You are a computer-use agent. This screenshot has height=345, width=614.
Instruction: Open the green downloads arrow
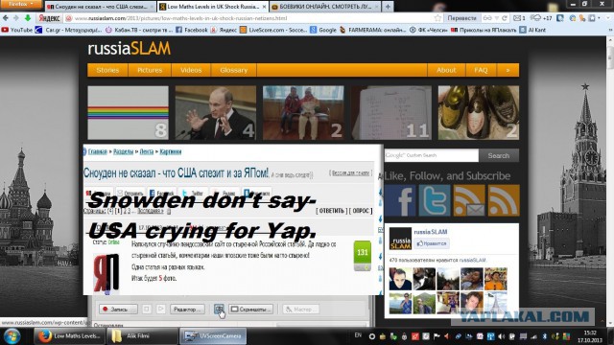[28, 18]
